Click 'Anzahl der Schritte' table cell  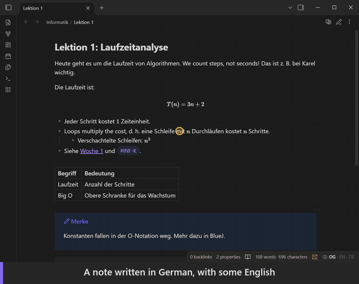(130, 184)
